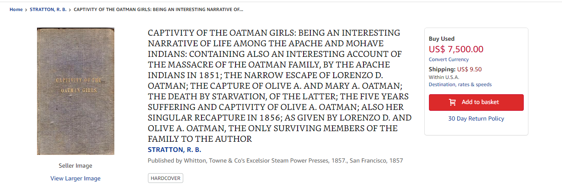562x191 pixels.
Task: Select the truncated book title breadcrumb
Action: point(159,9)
